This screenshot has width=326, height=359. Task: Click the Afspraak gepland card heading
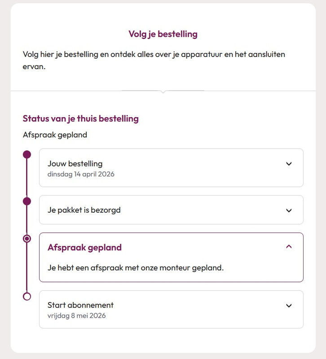tap(84, 248)
